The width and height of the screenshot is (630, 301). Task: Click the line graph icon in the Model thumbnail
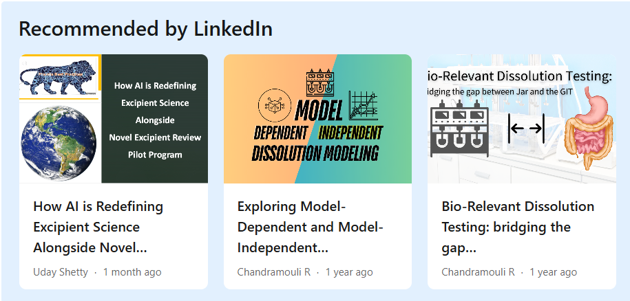[365, 106]
